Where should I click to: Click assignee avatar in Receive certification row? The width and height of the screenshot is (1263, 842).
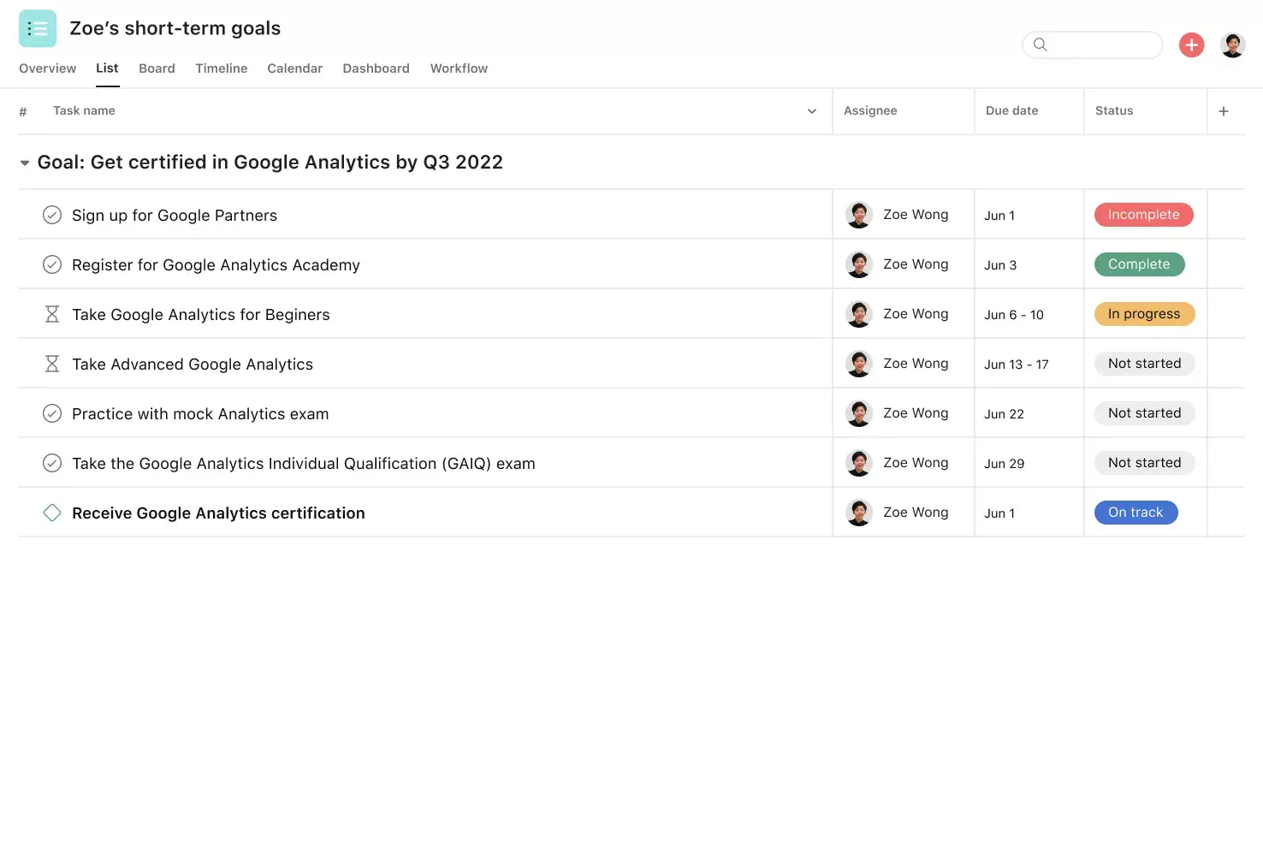[859, 513]
